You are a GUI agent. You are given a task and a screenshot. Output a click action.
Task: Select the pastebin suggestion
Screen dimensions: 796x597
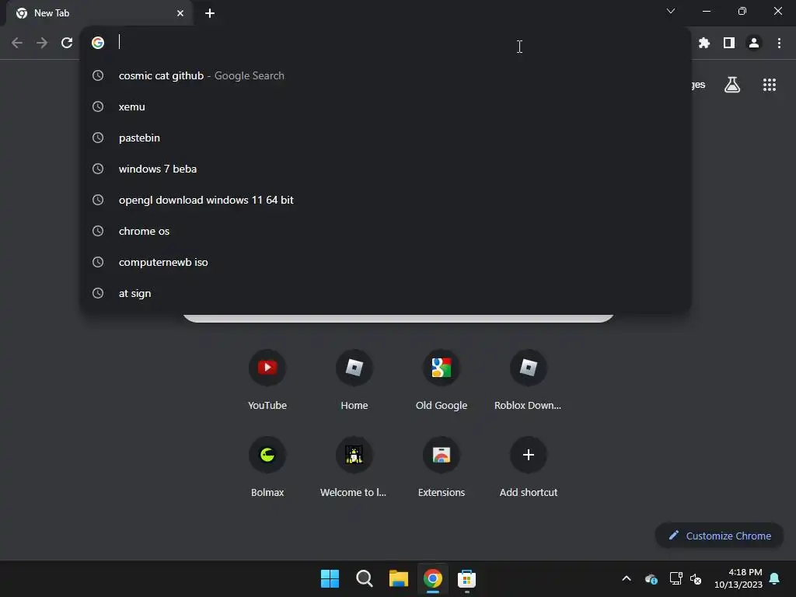coord(386,138)
